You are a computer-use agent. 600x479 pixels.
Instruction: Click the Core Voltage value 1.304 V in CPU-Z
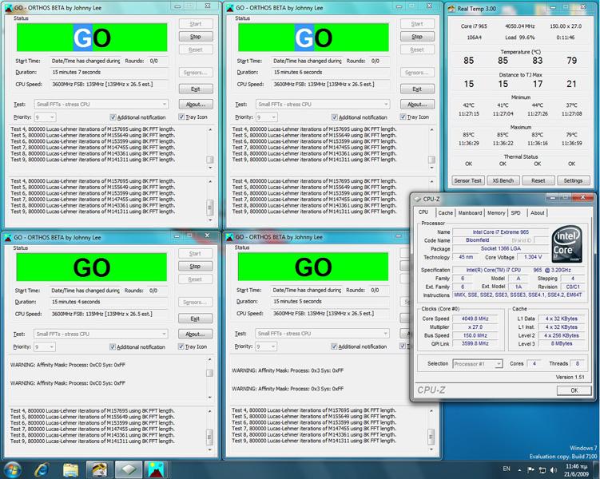click(x=533, y=257)
